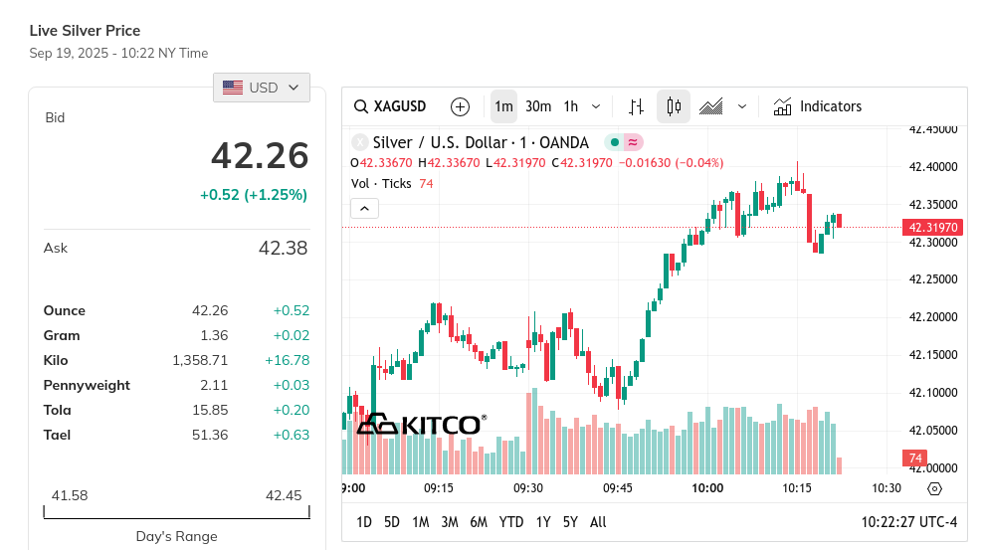This screenshot has height=550, width=985.
Task: Toggle the green market status dot
Action: [x=615, y=142]
